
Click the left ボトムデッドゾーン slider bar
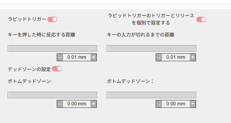[52, 95]
